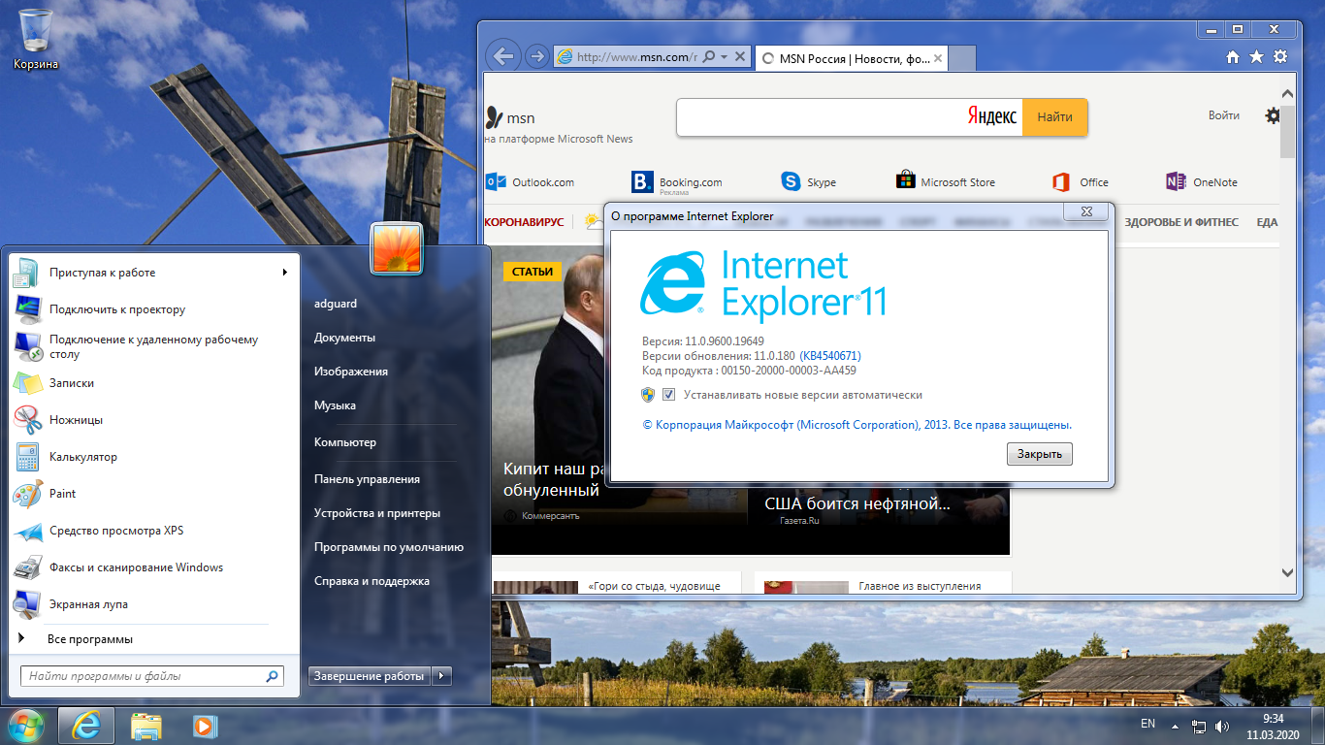
Task: Click the weather sun icon on MSN
Action: pyautogui.click(x=593, y=222)
